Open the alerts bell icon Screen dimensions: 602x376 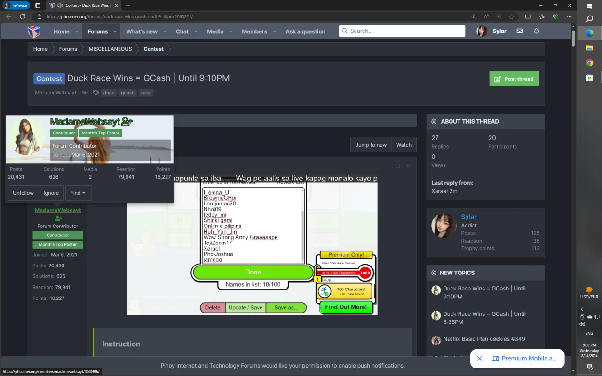click(536, 31)
